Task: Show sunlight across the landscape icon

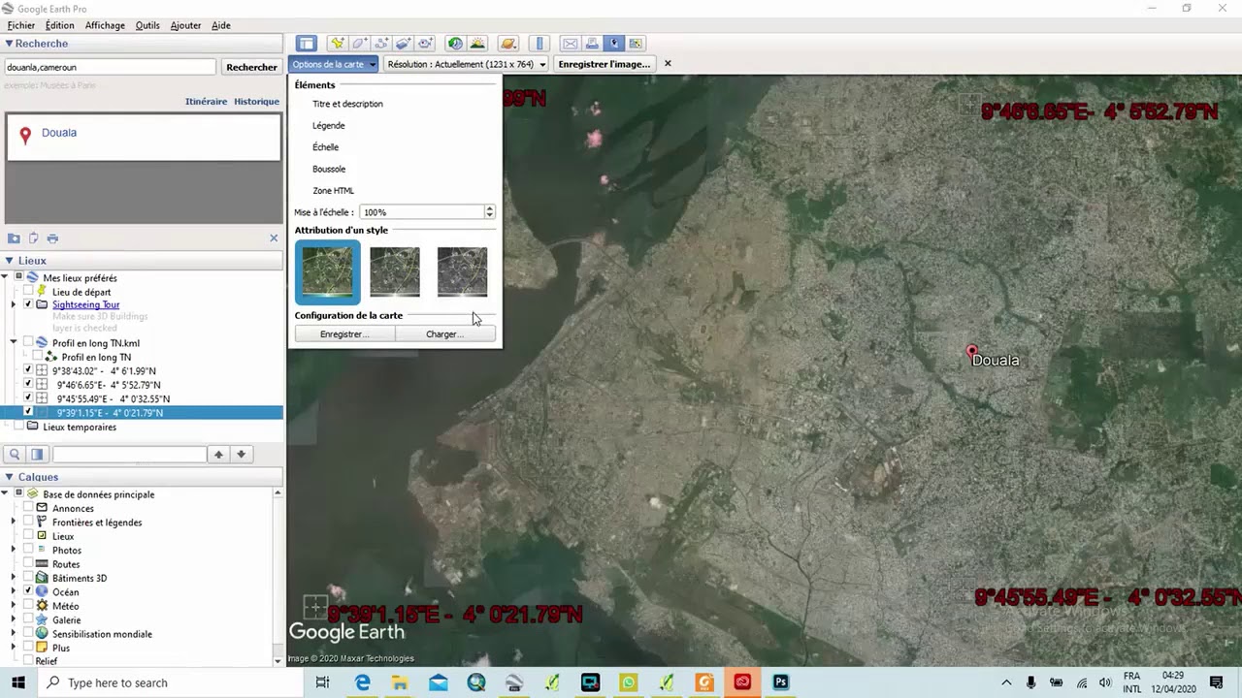Action: 477,44
